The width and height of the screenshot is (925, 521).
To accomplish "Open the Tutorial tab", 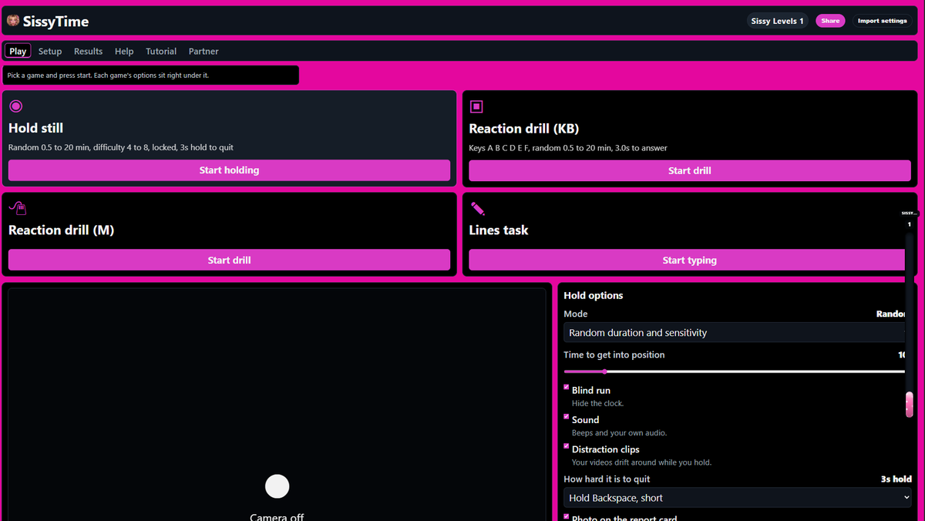I will [x=161, y=51].
